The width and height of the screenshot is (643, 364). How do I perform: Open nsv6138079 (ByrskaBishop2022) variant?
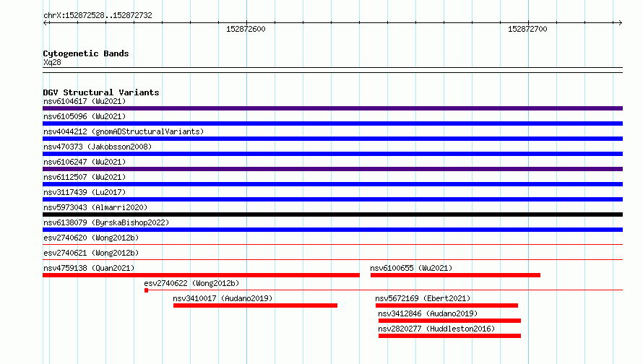(x=106, y=222)
